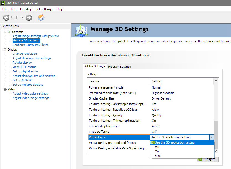The height and width of the screenshot is (169, 231).
Task: Select Virtual Reality pre-rendered frames row
Action: coord(119,143)
